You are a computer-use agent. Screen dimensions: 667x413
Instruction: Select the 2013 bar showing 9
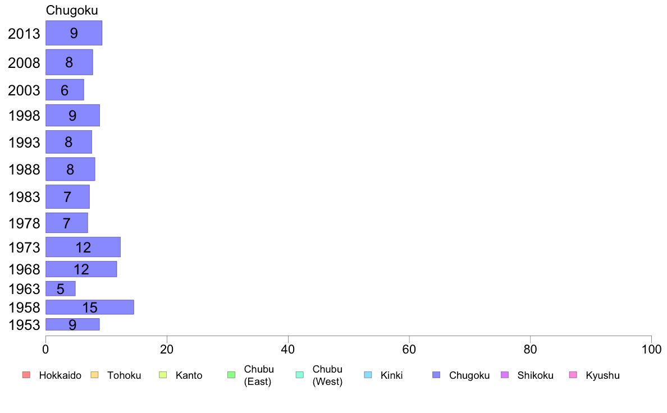[74, 33]
